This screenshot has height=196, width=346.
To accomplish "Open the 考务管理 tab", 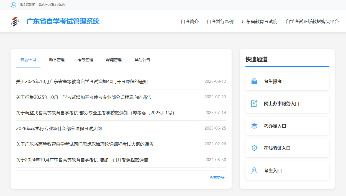I will coord(85,60).
